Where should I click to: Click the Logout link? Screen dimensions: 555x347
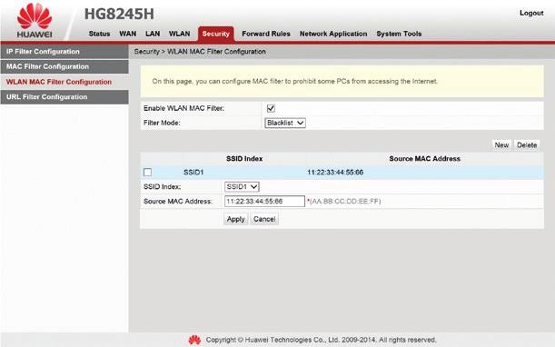531,13
